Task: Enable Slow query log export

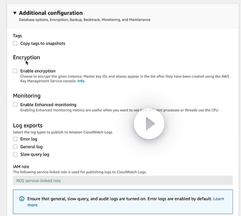Action: point(15,154)
